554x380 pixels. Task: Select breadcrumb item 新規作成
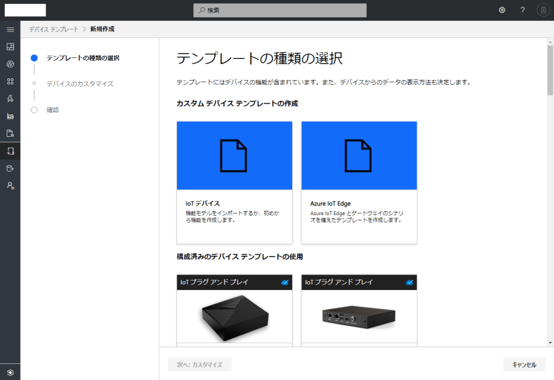(x=102, y=29)
